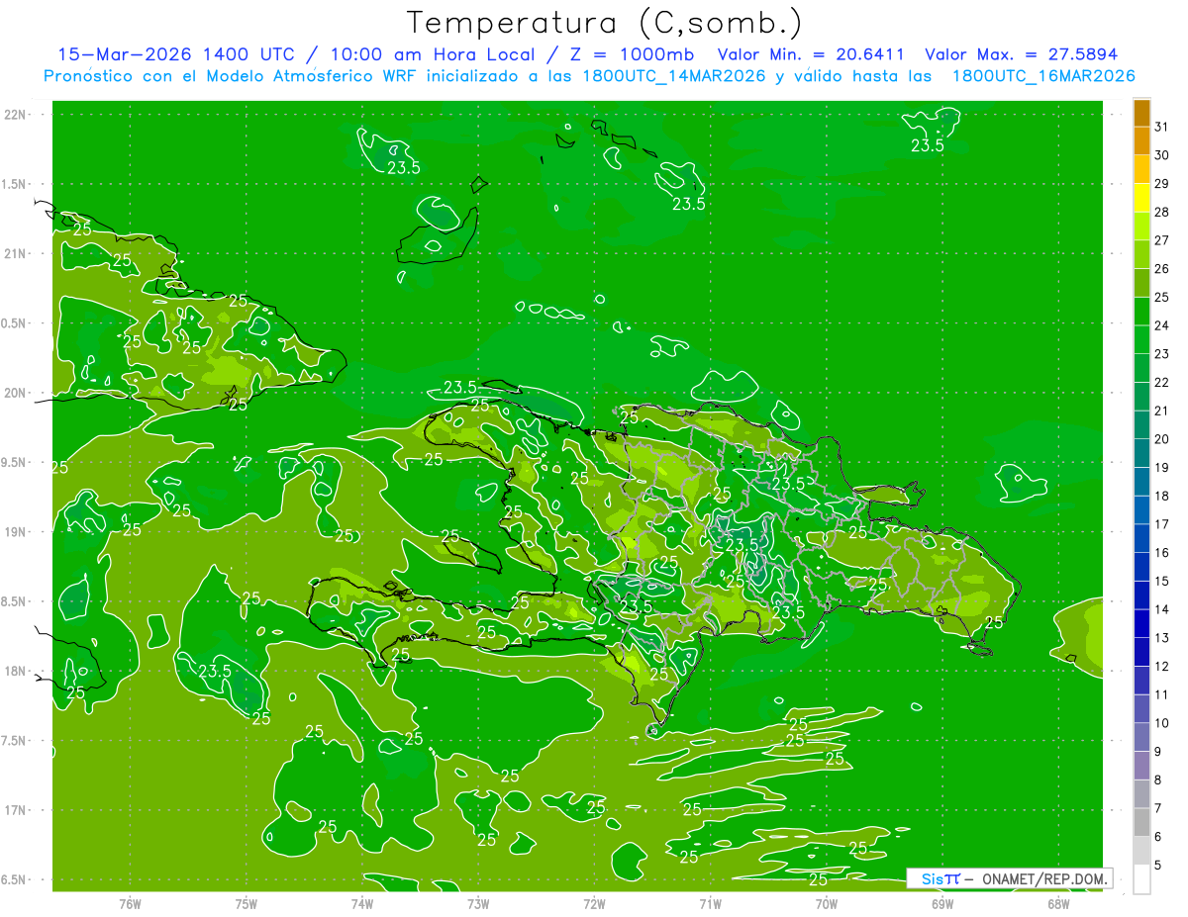Pick the light-green scale segment between 26 and 27
This screenshot has width=1188, height=917.
[x=1141, y=254]
